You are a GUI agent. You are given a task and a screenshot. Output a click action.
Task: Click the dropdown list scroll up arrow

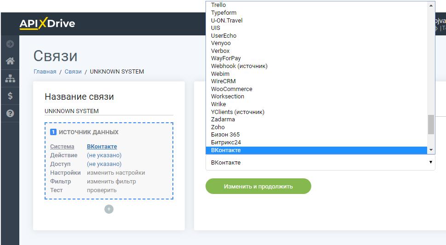[431, 6]
